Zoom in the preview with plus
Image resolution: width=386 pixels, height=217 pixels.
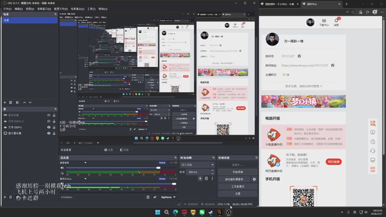[x=75, y=143]
